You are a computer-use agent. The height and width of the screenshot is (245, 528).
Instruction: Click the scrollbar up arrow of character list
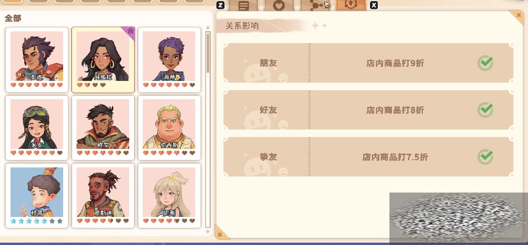[x=208, y=28]
